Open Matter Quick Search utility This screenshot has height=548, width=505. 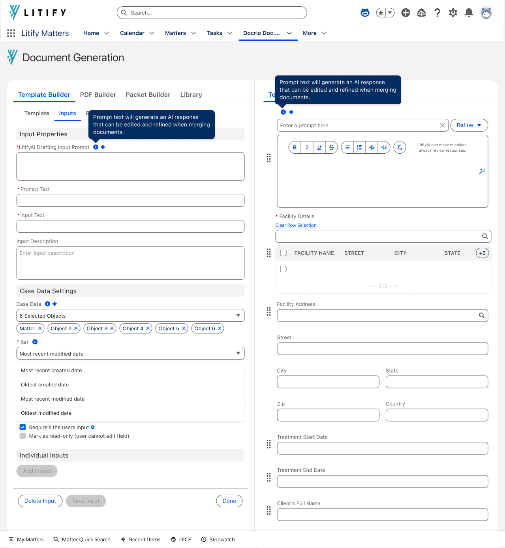coord(82,539)
